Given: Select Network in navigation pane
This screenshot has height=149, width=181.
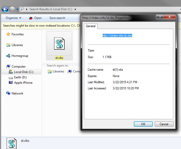Looking at the screenshot, I should 17,93.
